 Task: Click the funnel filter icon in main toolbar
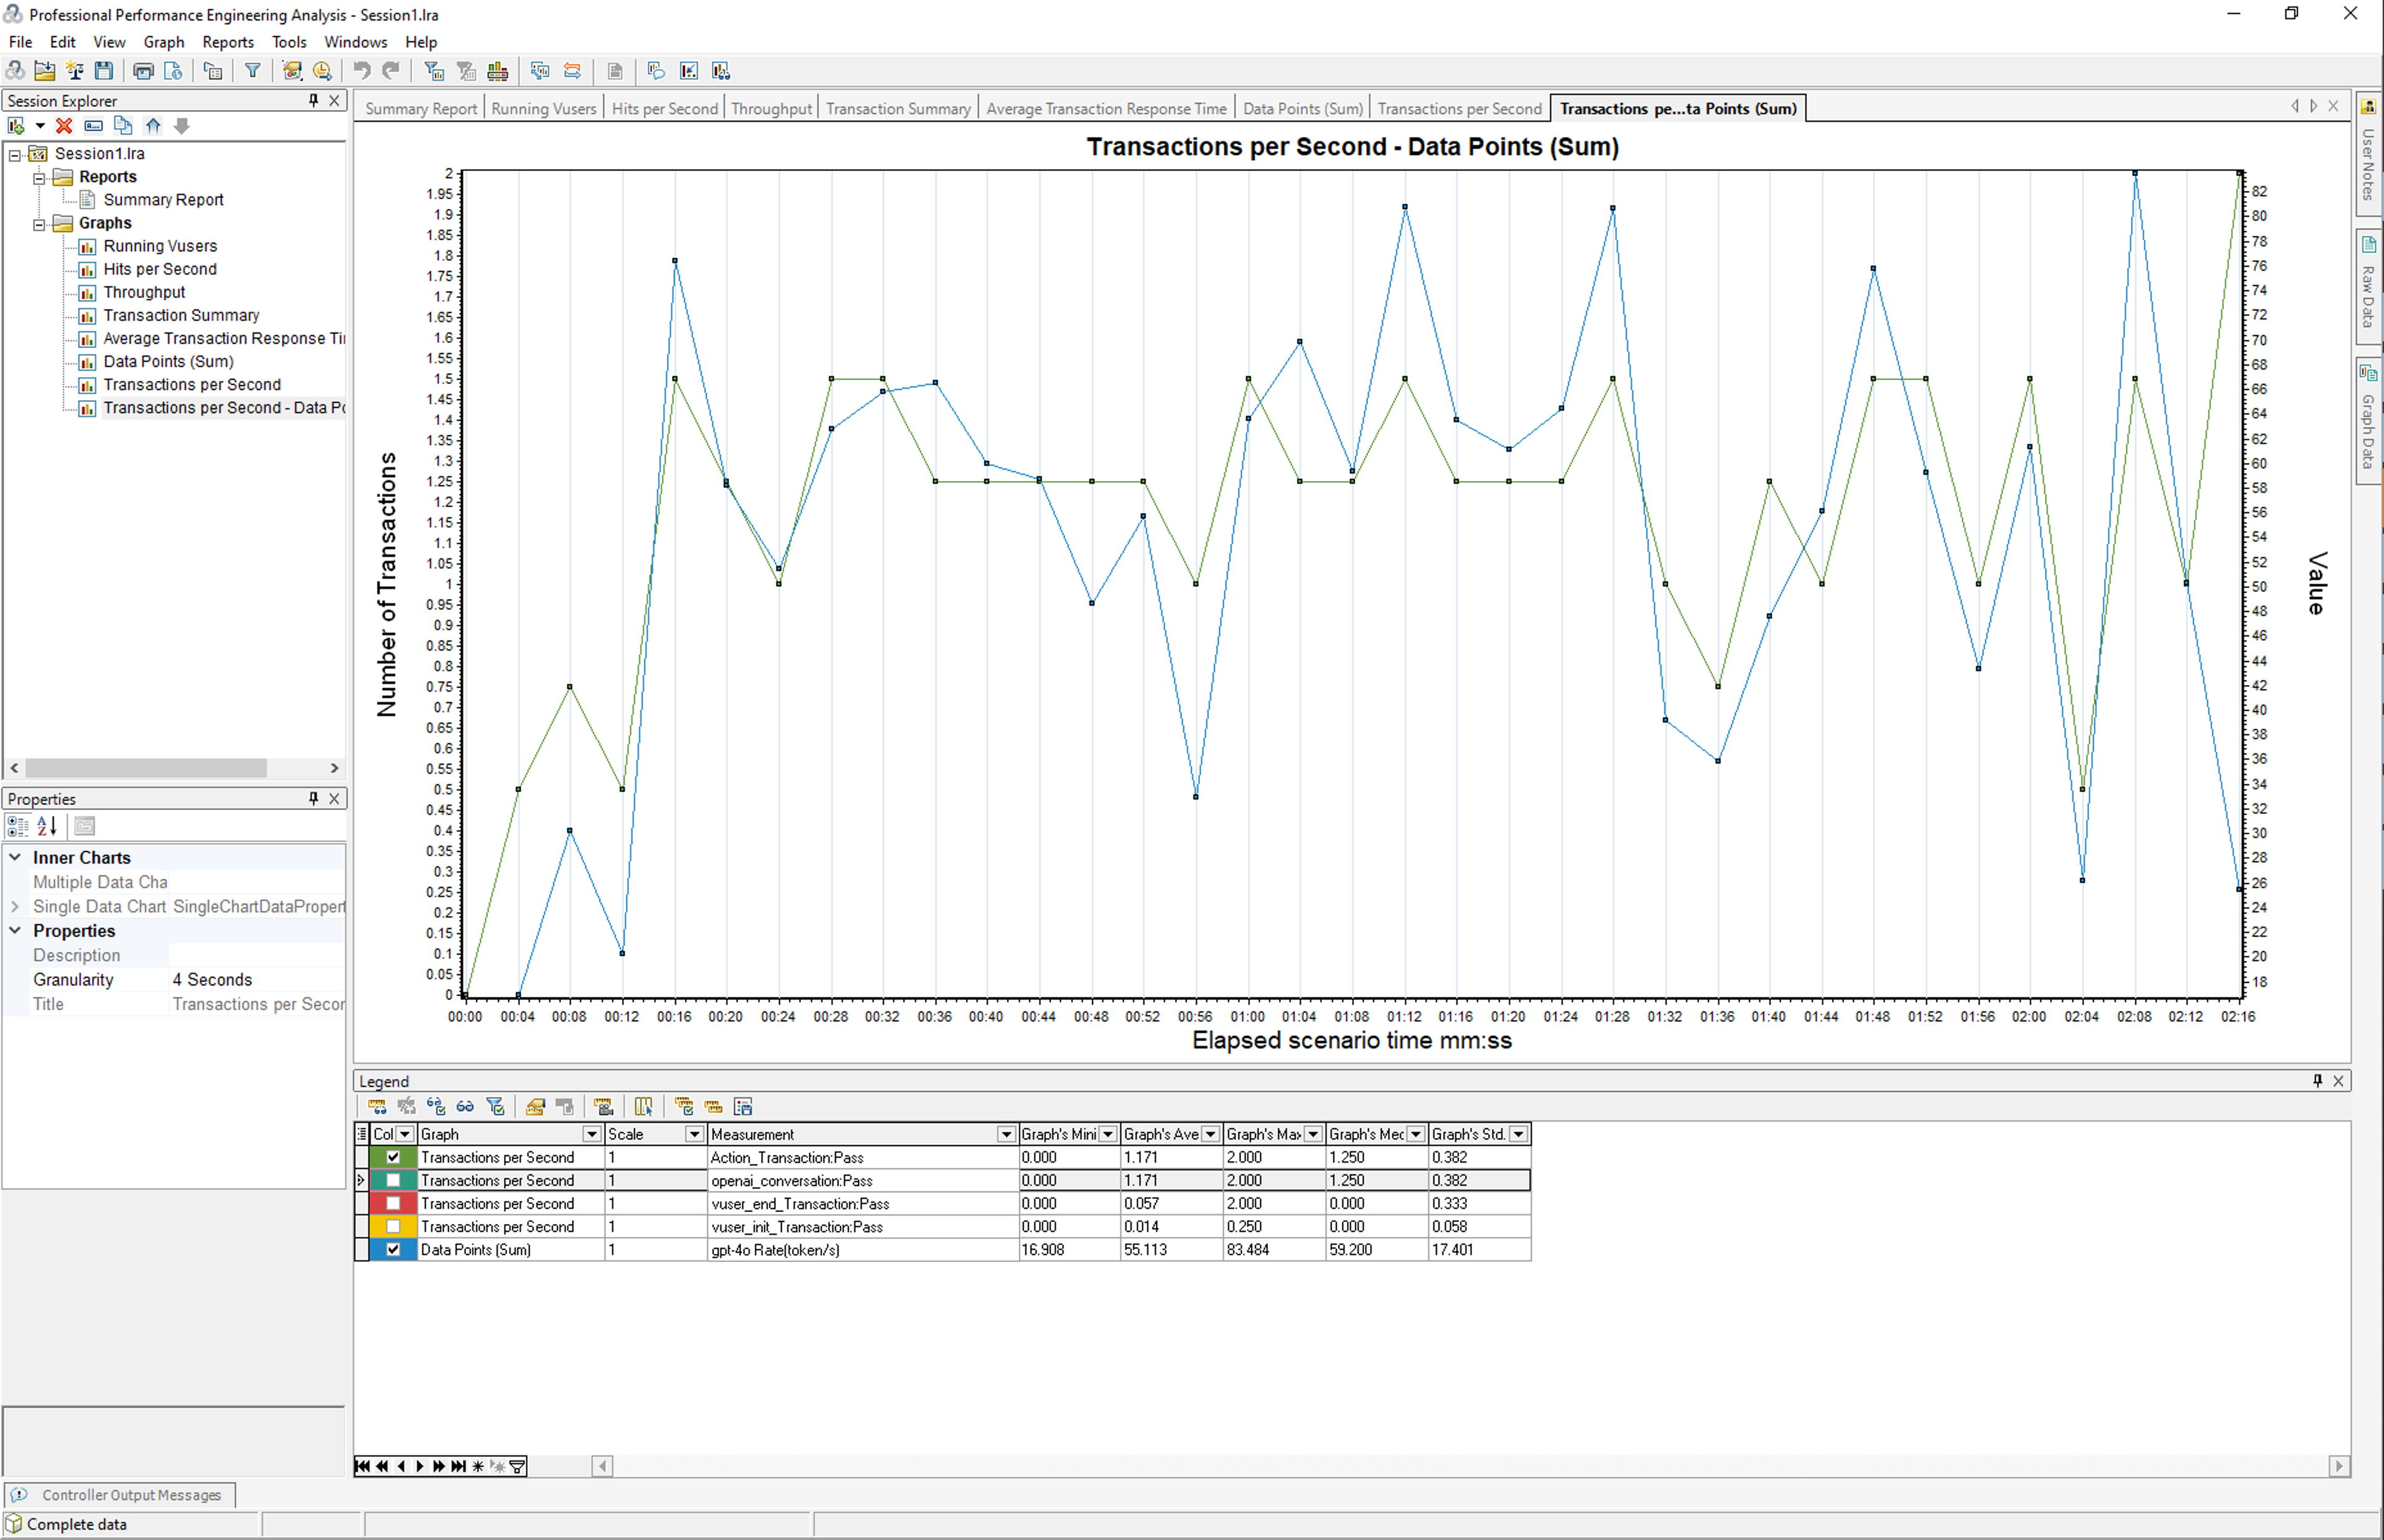[253, 71]
